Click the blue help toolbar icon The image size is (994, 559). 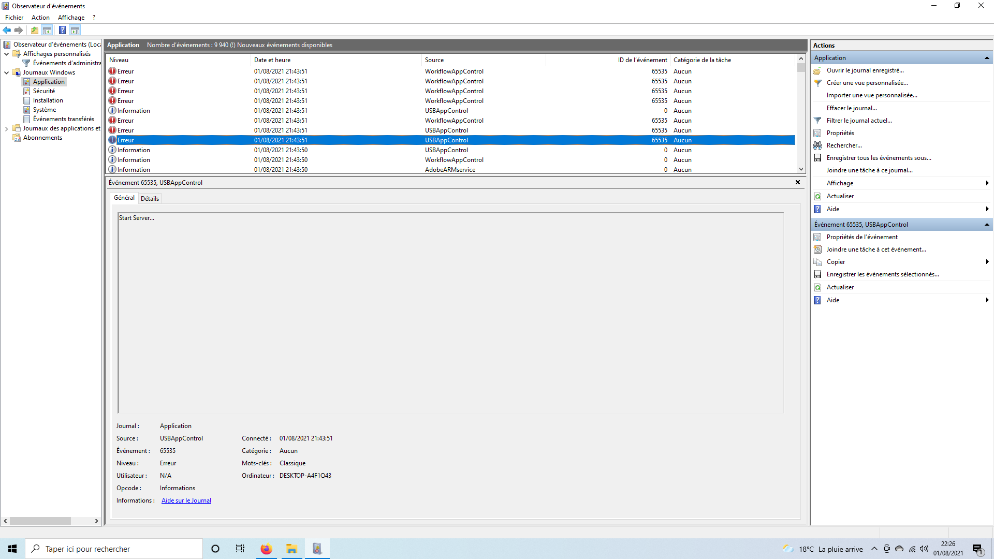pyautogui.click(x=62, y=30)
